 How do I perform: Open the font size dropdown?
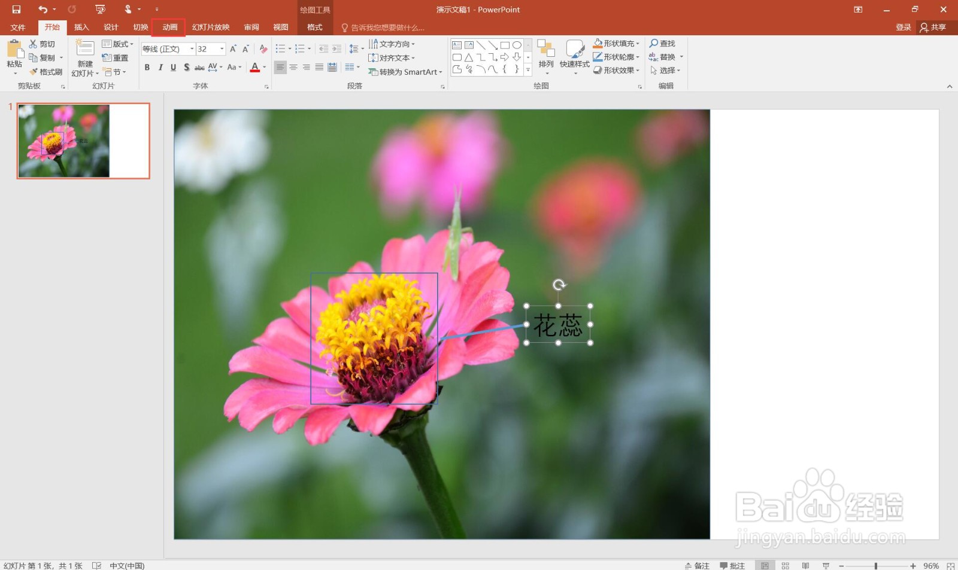coord(222,49)
